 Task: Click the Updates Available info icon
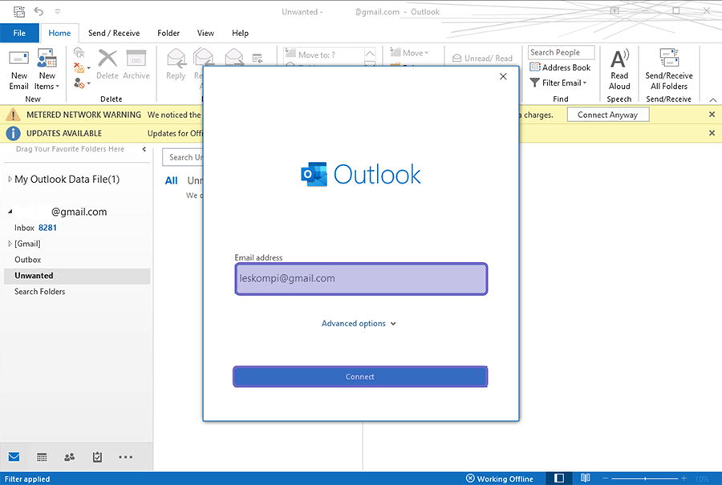point(13,133)
